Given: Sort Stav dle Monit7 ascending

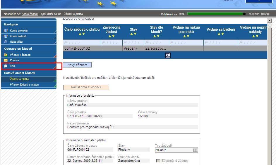Looking at the screenshot, I should [x=155, y=36].
